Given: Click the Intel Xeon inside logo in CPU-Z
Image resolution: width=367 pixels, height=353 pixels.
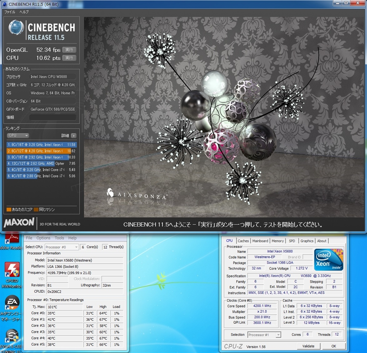Looking at the screenshot, I should coord(328,259).
